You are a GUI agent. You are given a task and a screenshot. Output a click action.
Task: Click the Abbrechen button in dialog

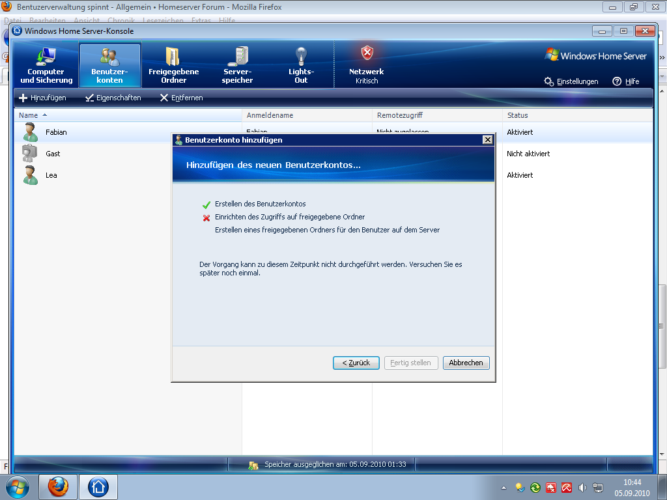[466, 363]
